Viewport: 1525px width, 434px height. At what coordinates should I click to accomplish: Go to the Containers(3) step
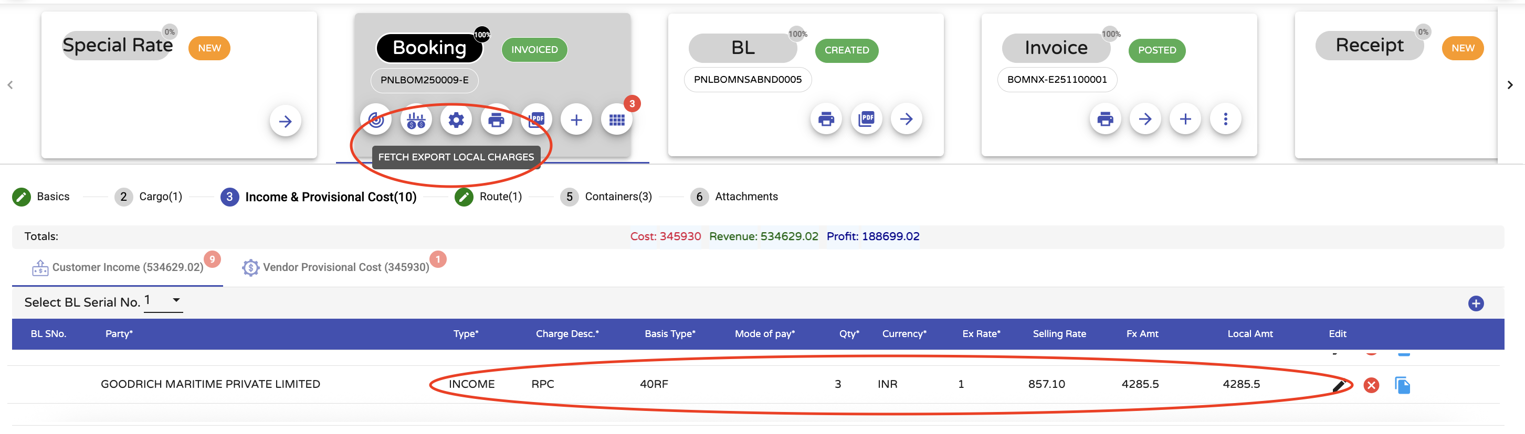click(606, 197)
